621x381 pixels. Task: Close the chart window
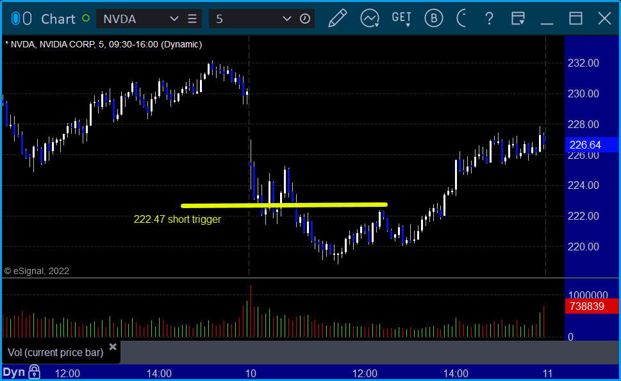tap(605, 19)
